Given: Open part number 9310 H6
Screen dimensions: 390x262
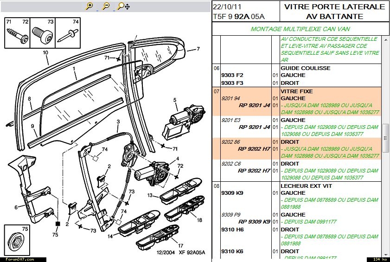Looking at the screenshot, I should click(232, 230).
